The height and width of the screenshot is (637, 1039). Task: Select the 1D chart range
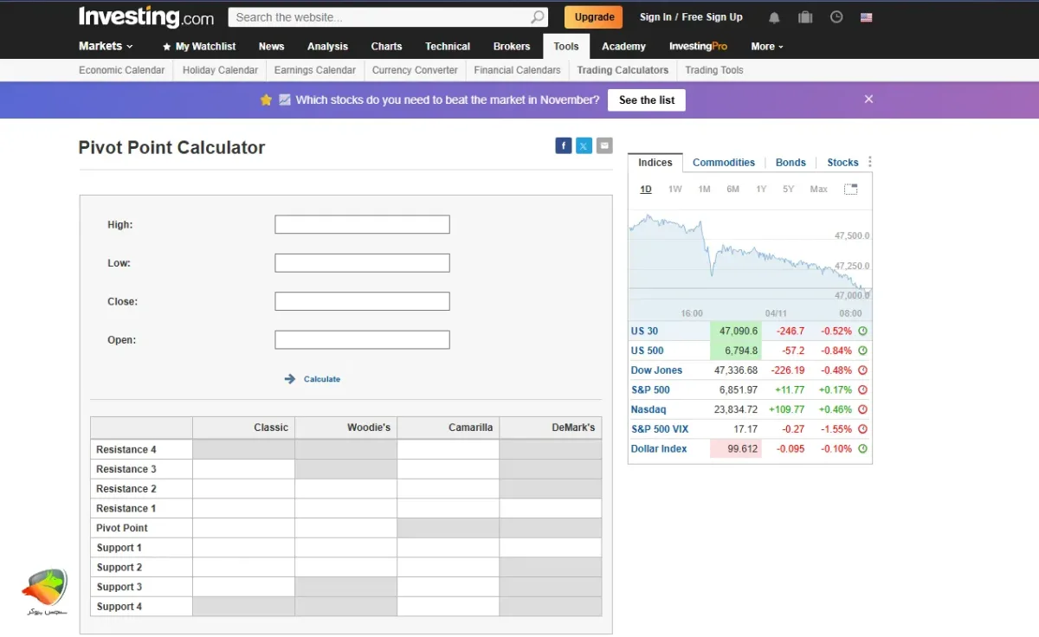tap(646, 190)
